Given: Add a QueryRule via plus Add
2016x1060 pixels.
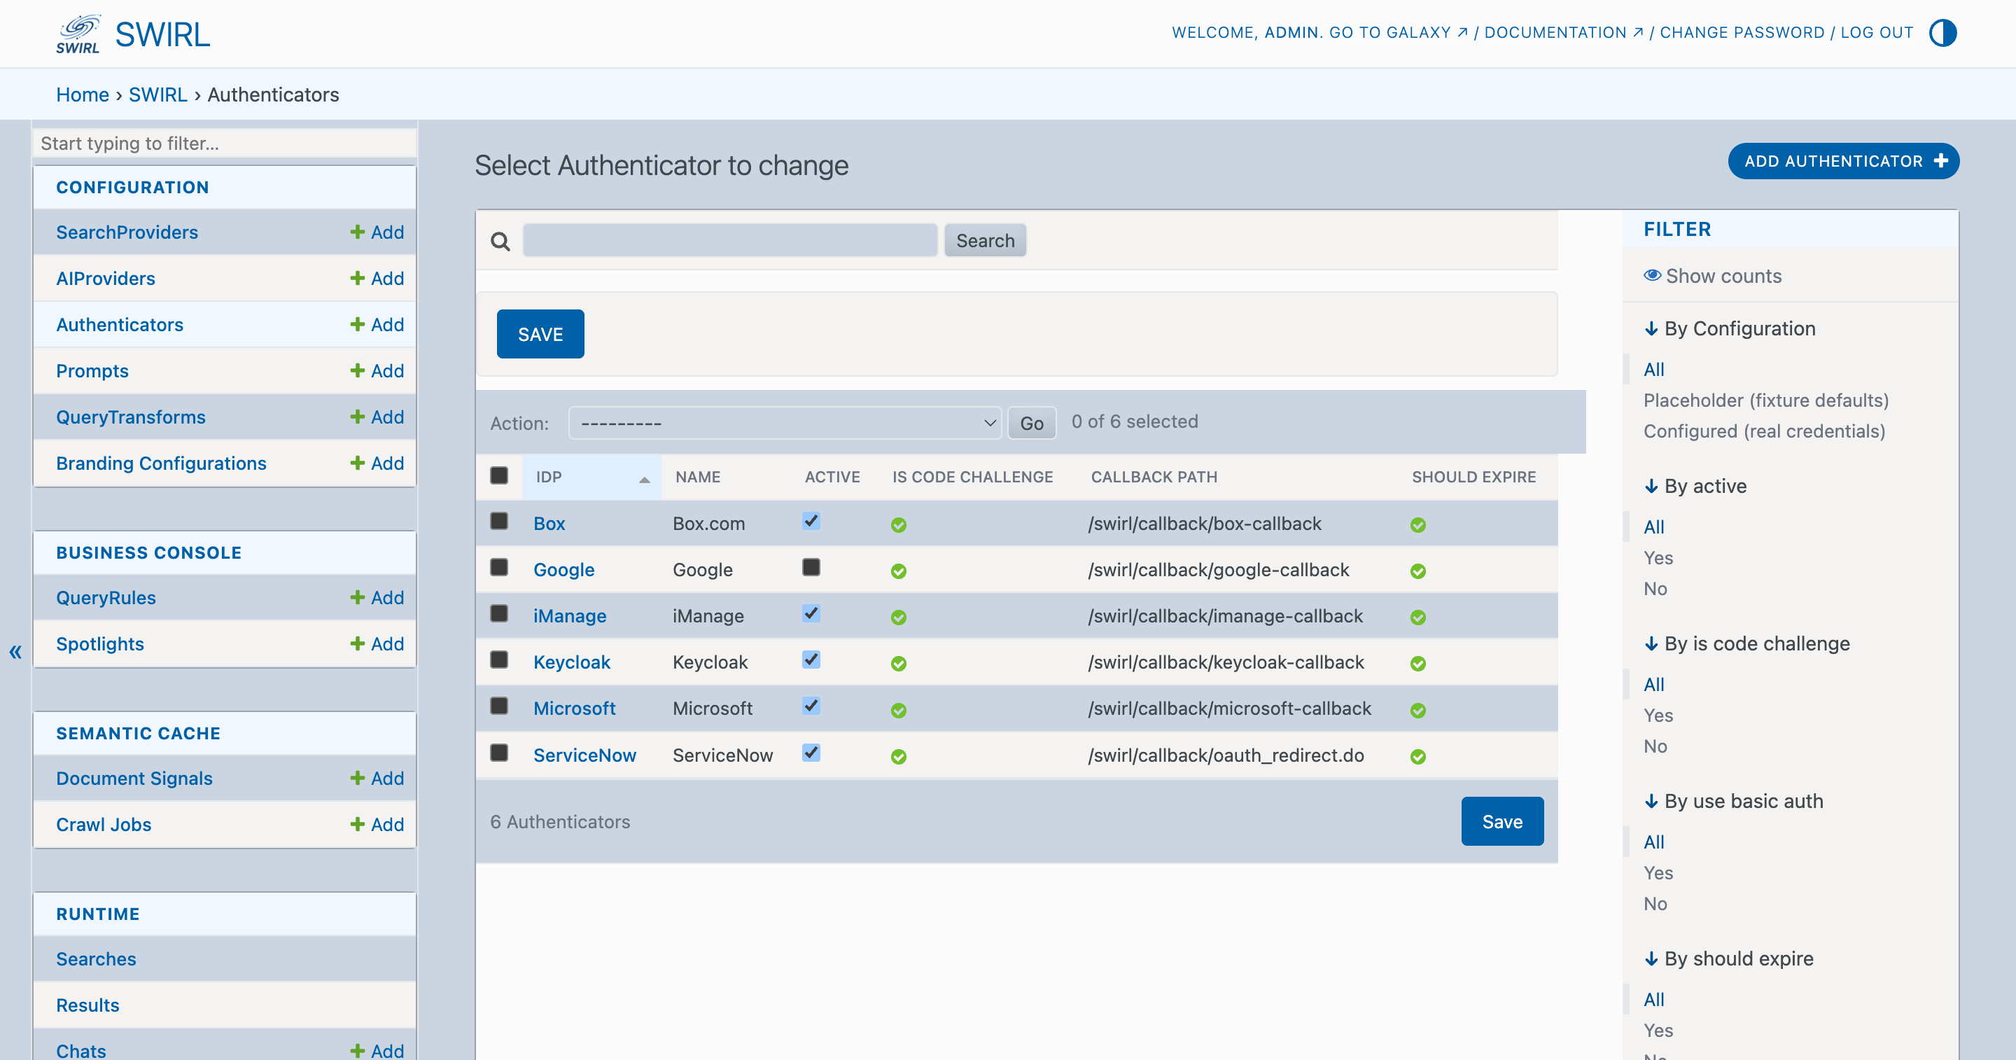Looking at the screenshot, I should [x=377, y=597].
